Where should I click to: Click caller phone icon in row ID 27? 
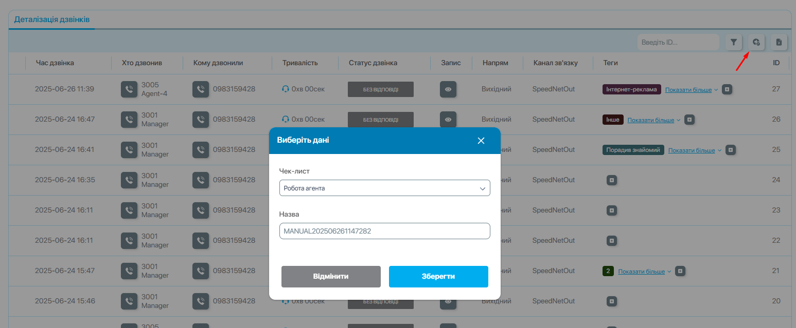pos(129,89)
